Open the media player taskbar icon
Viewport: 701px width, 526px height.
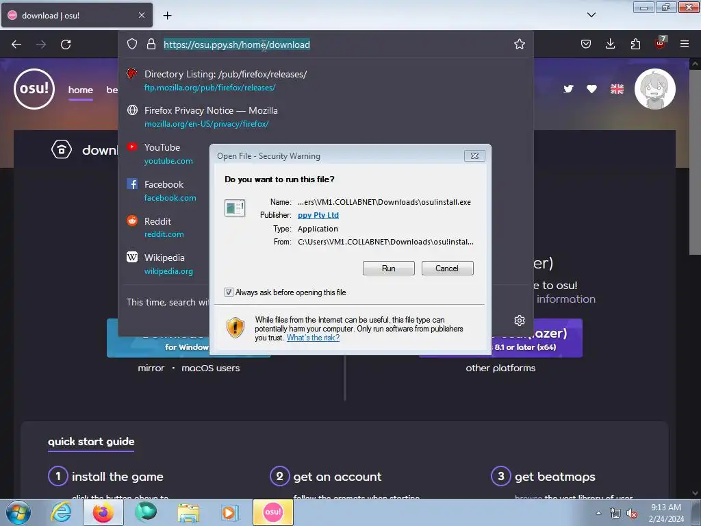230,512
